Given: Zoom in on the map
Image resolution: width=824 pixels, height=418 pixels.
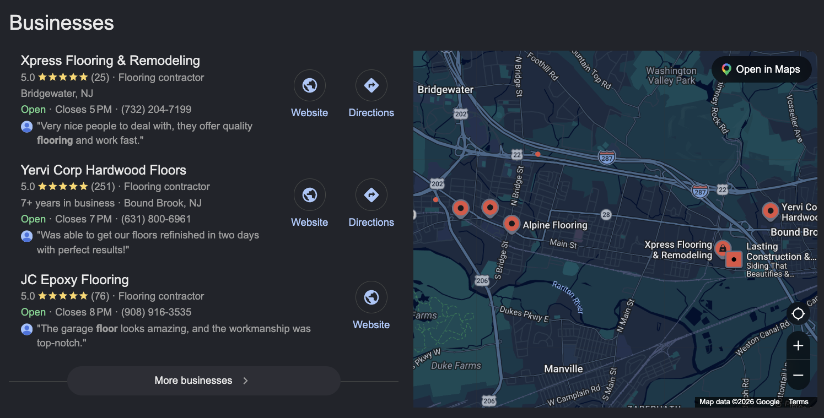Looking at the screenshot, I should (798, 346).
